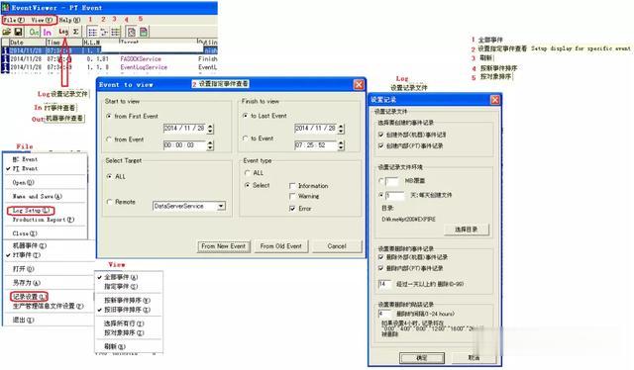Tick the Warning checkbox
The height and width of the screenshot is (370, 634).
[x=292, y=196]
